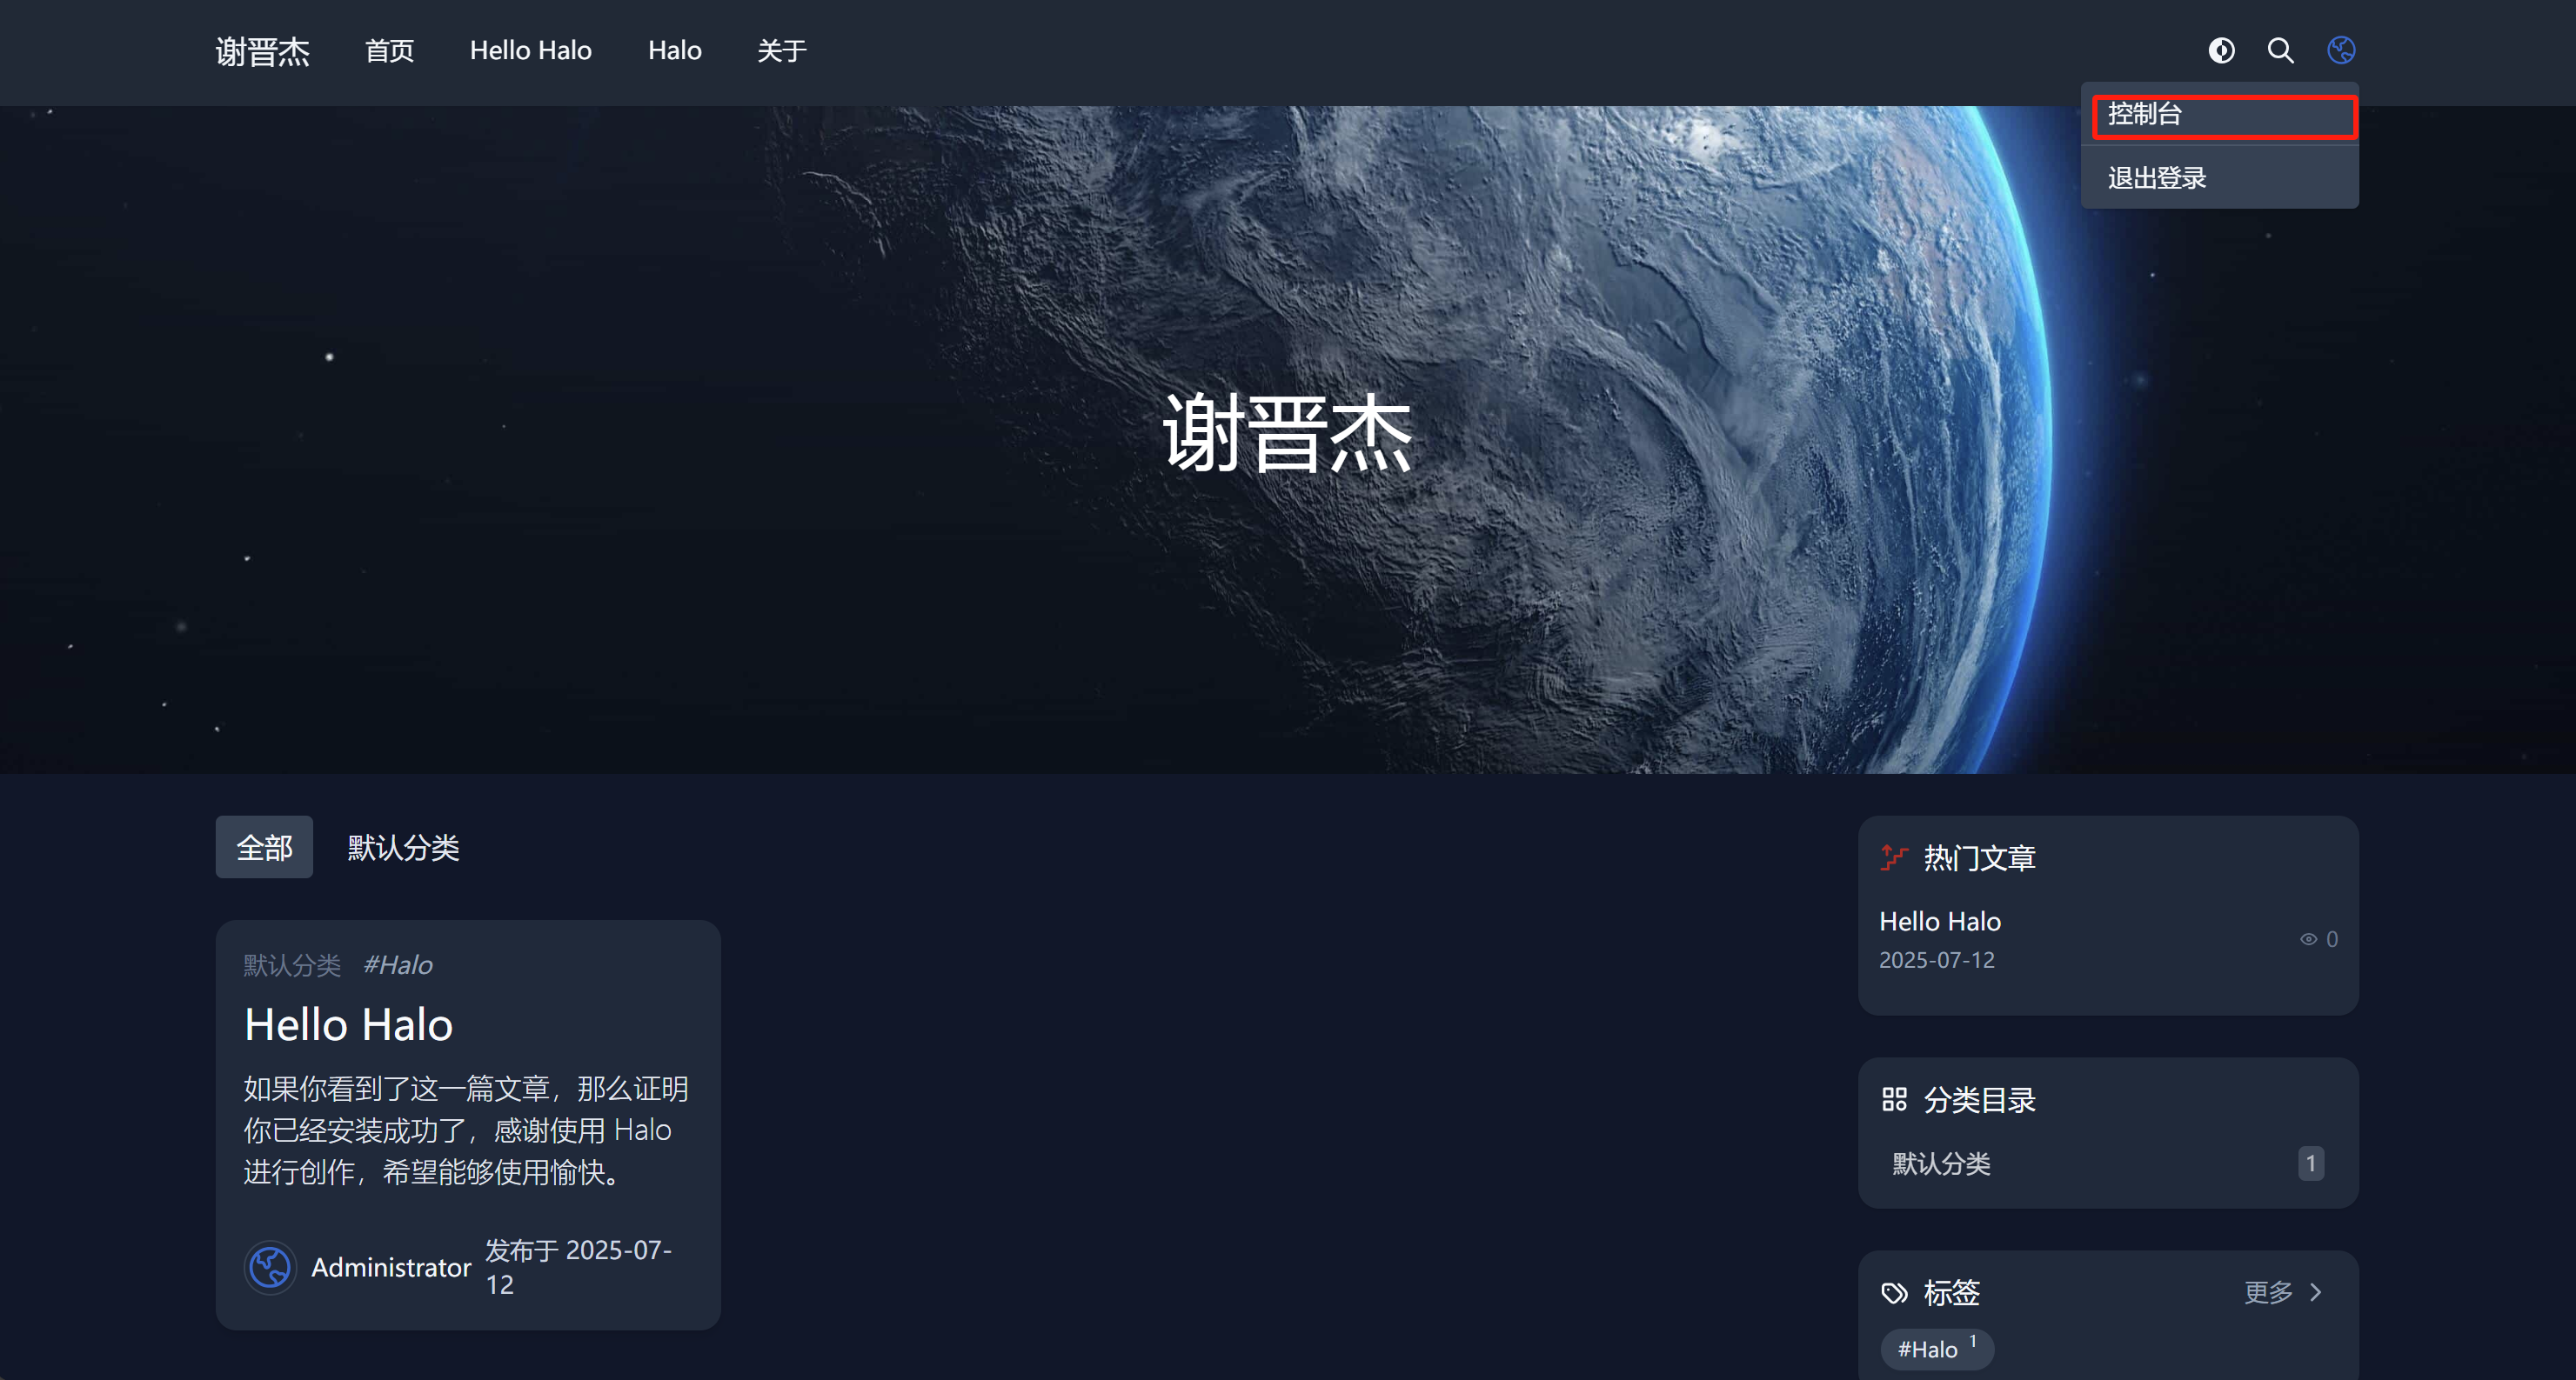The height and width of the screenshot is (1380, 2576).
Task: Click the 默认分类 entry in 分类目录
Action: coord(1941,1163)
